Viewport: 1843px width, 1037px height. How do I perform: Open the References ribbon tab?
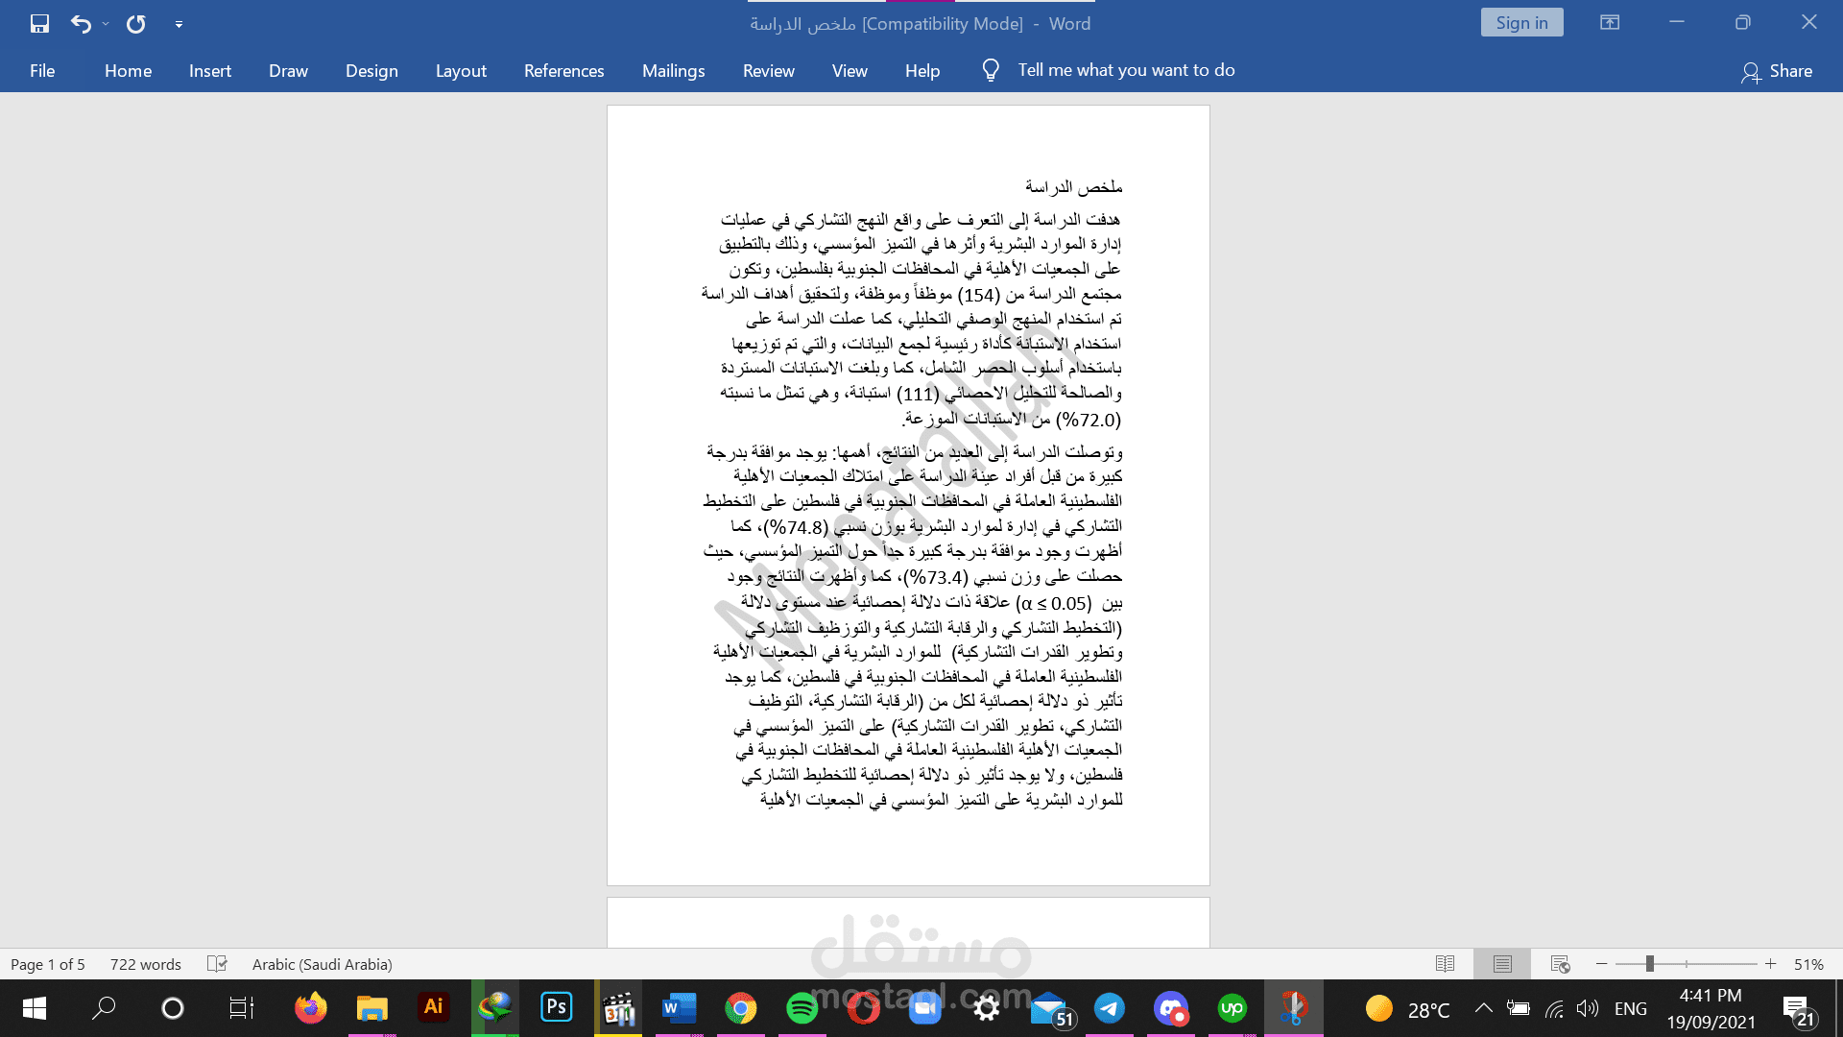coord(563,71)
